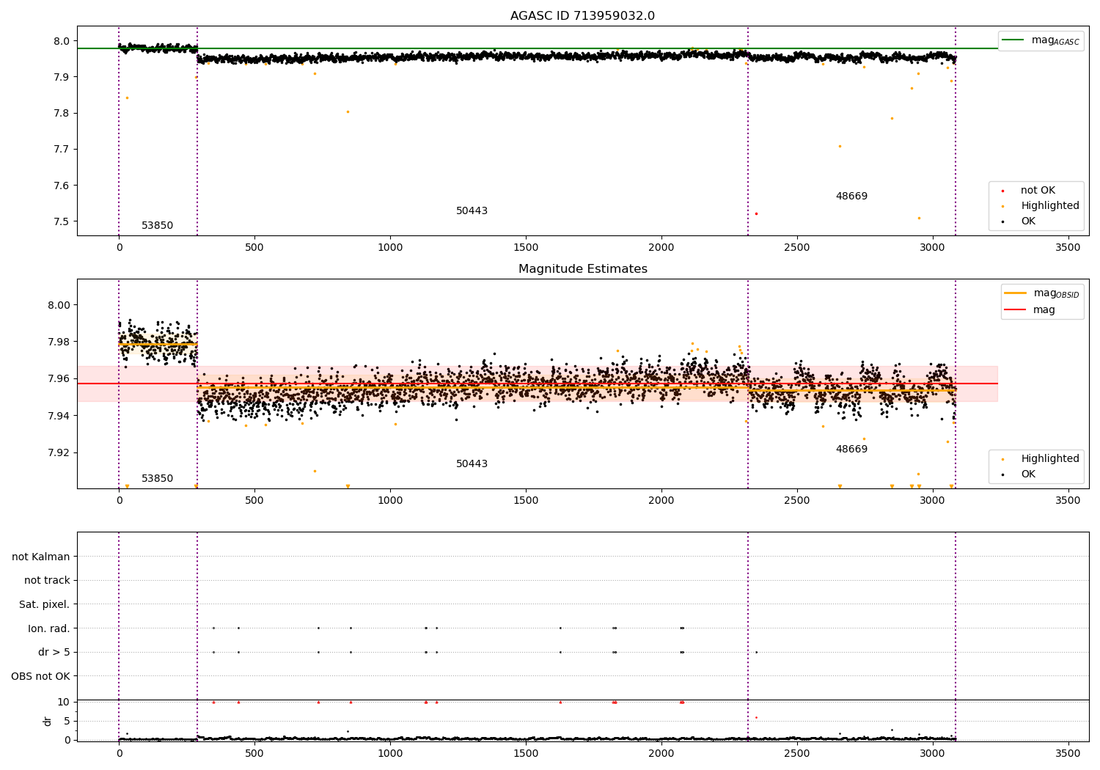Click the orange line sample beside mag OBSID
The width and height of the screenshot is (1100, 770).
1016,293
